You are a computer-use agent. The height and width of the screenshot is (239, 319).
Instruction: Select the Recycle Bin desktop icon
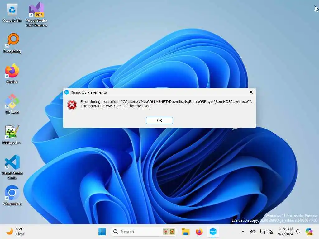(12, 13)
